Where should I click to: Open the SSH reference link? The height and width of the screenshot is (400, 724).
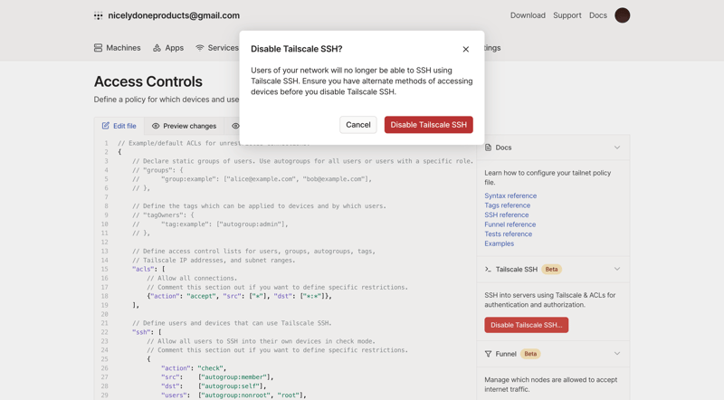coord(507,214)
